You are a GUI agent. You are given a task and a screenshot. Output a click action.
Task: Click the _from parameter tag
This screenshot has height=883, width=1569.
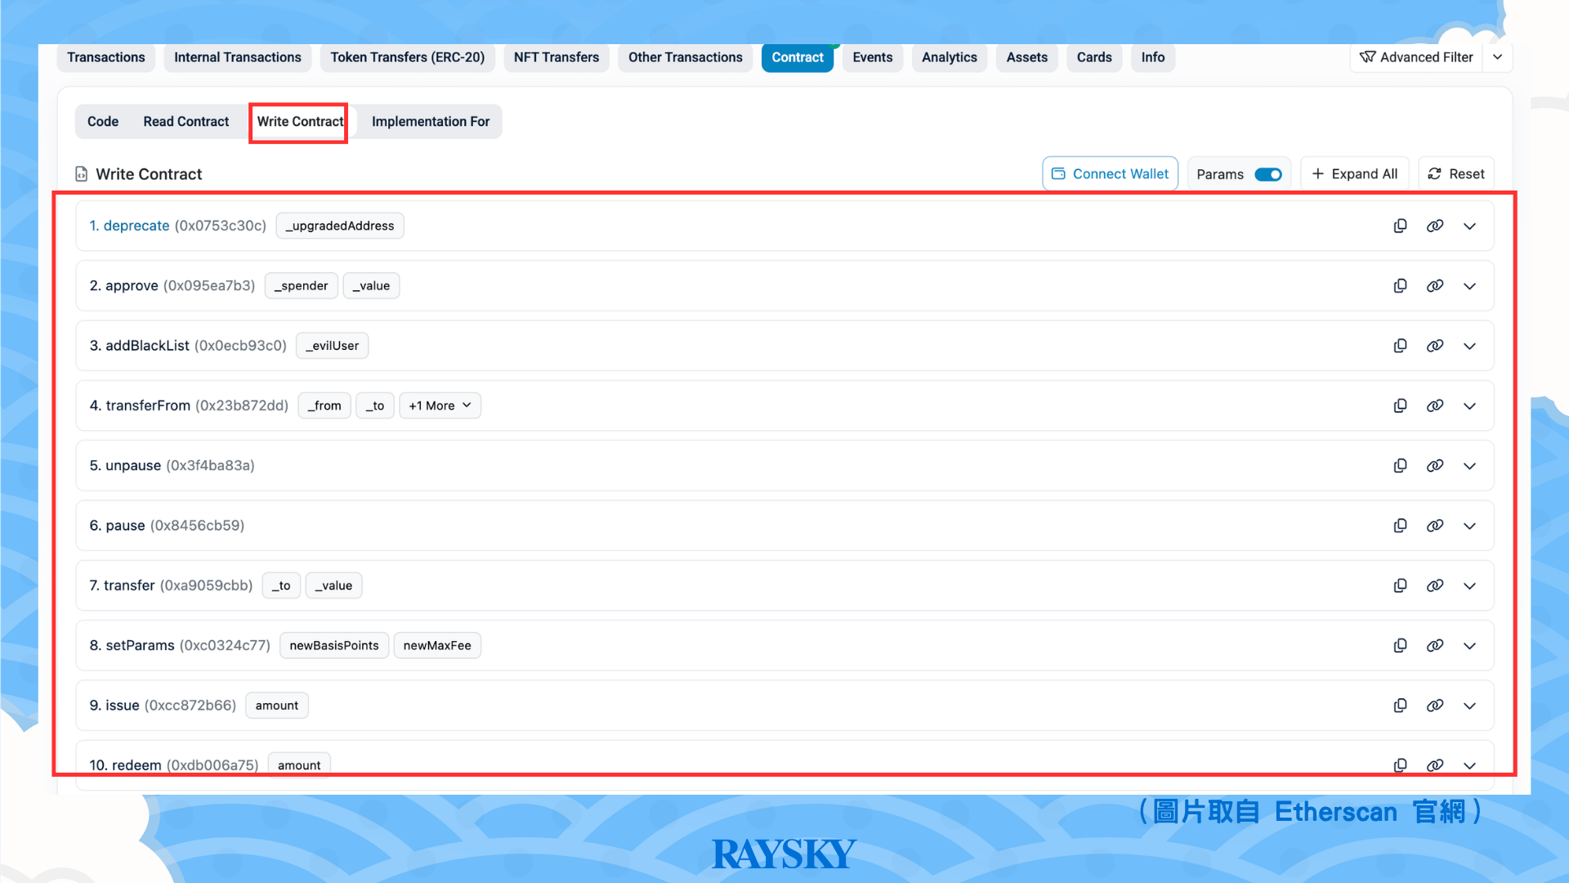pos(324,406)
